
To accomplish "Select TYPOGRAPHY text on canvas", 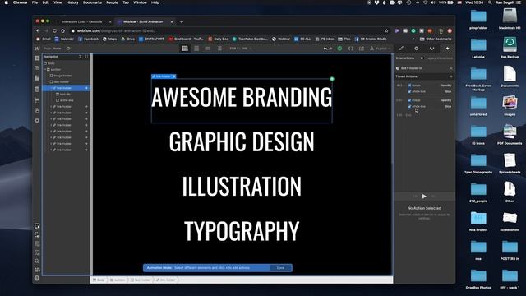I will 242,231.
